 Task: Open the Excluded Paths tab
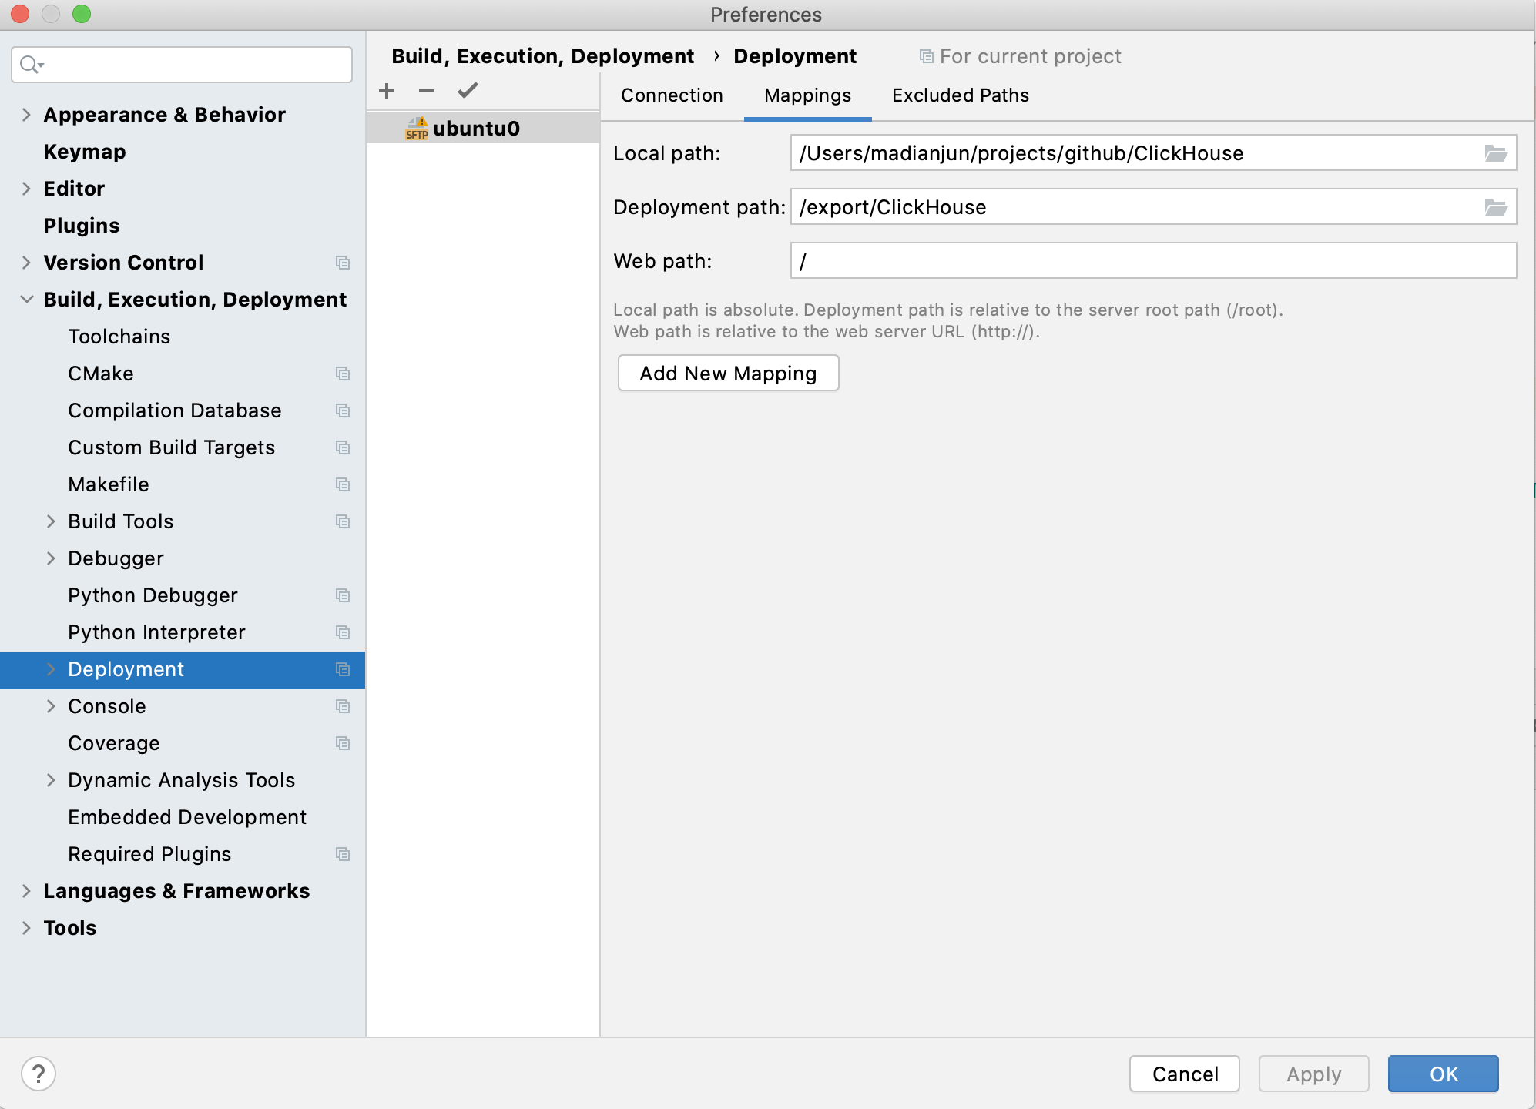960,95
